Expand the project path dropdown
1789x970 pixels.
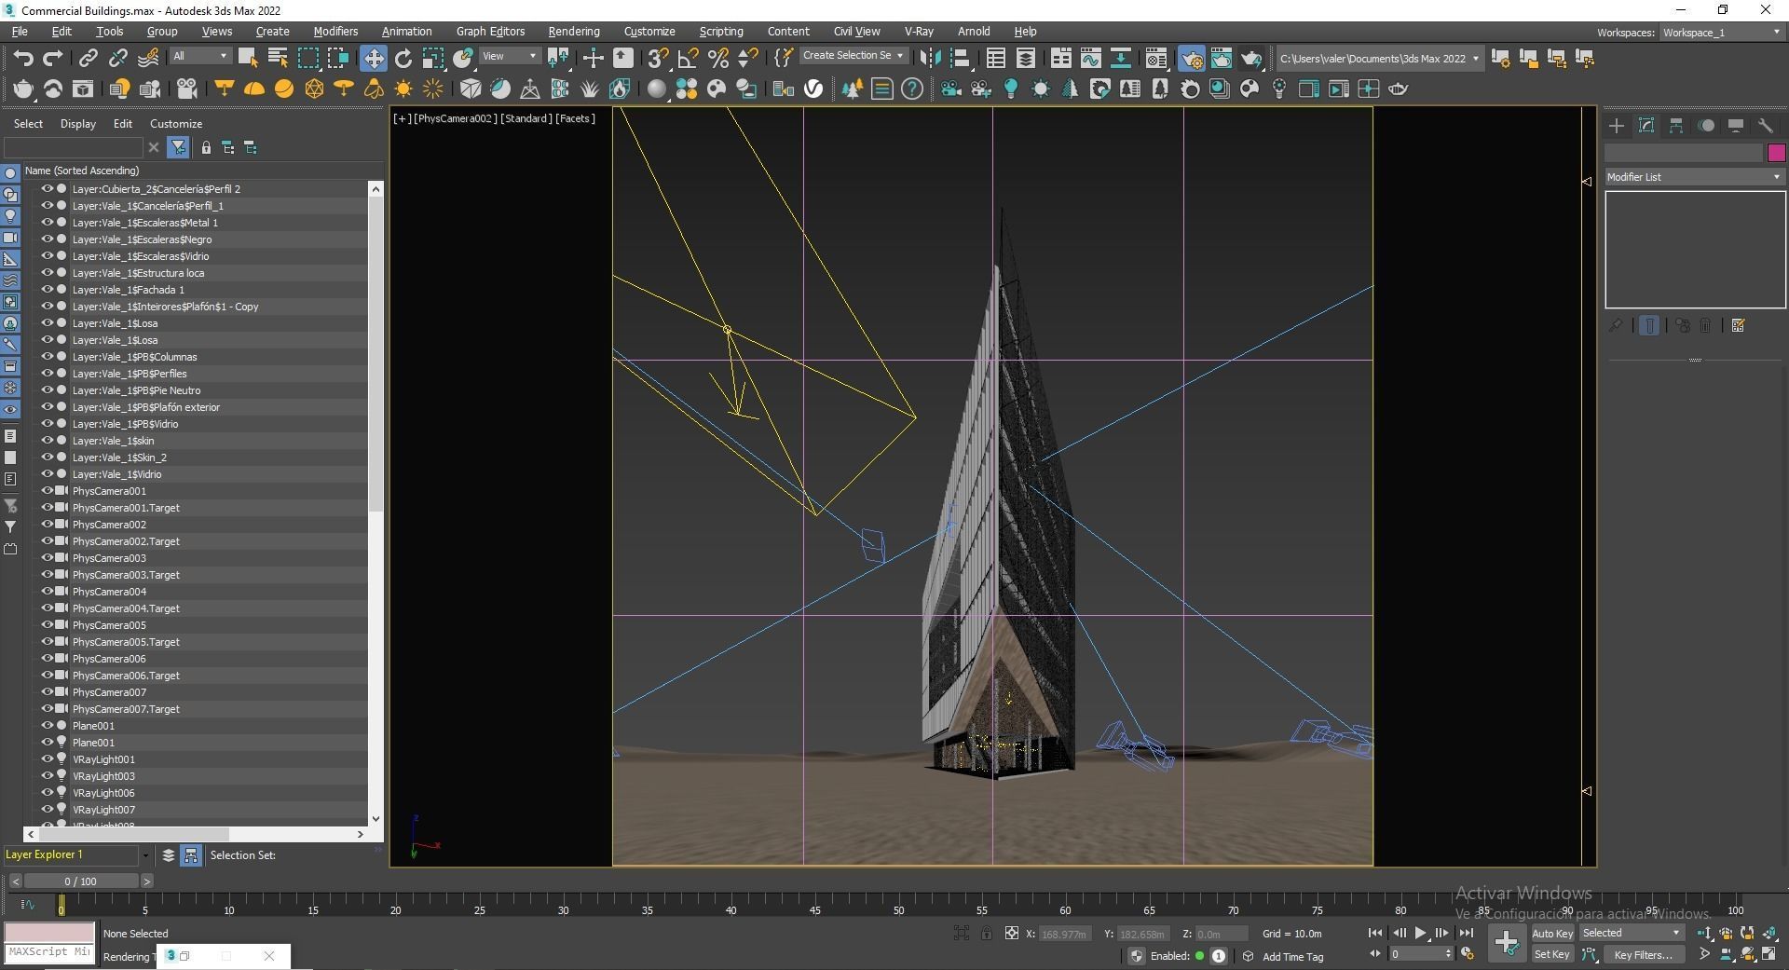coord(1475,59)
